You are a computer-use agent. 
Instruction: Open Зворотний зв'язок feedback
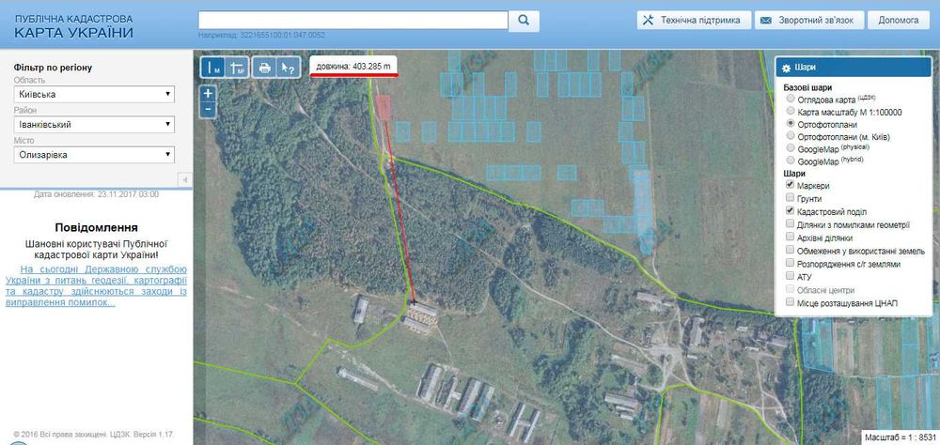(x=811, y=20)
